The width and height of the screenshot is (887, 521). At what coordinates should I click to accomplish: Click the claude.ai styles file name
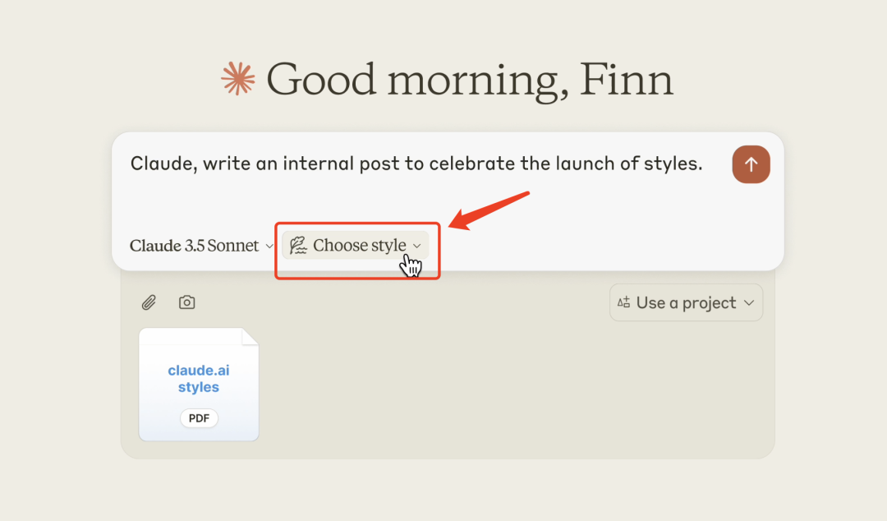(199, 378)
